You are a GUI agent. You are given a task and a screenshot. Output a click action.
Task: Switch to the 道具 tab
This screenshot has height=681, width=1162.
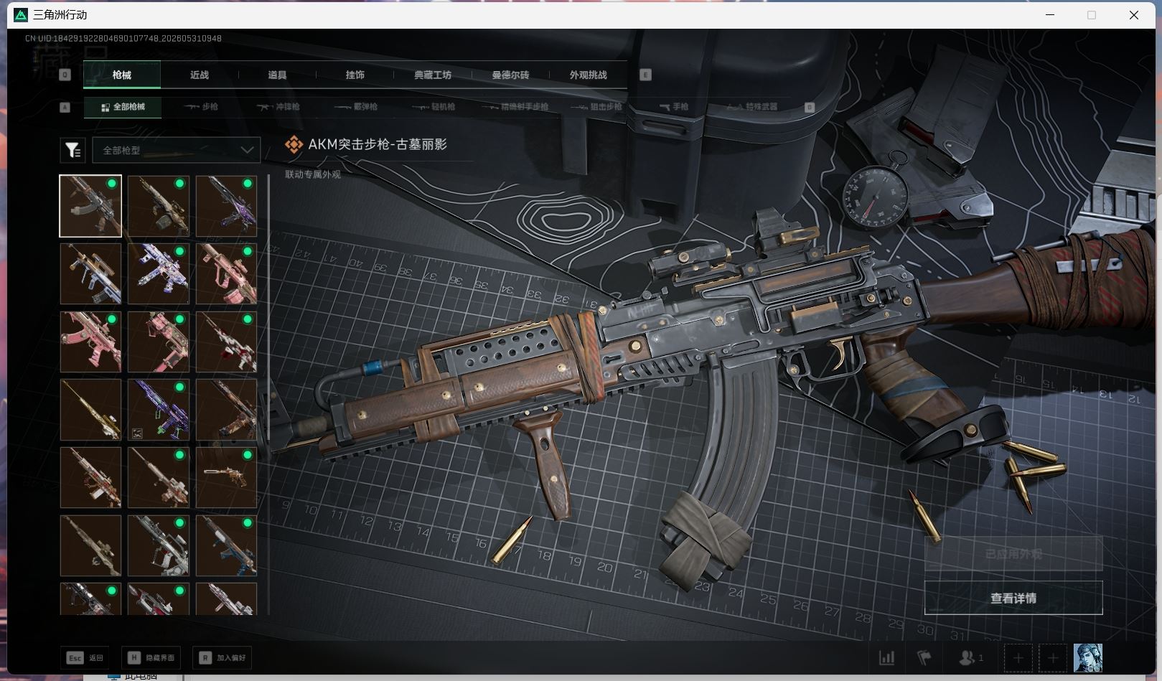coord(277,75)
